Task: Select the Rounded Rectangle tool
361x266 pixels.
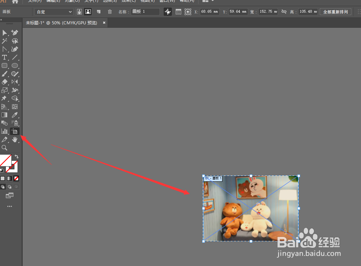Action: (4, 65)
